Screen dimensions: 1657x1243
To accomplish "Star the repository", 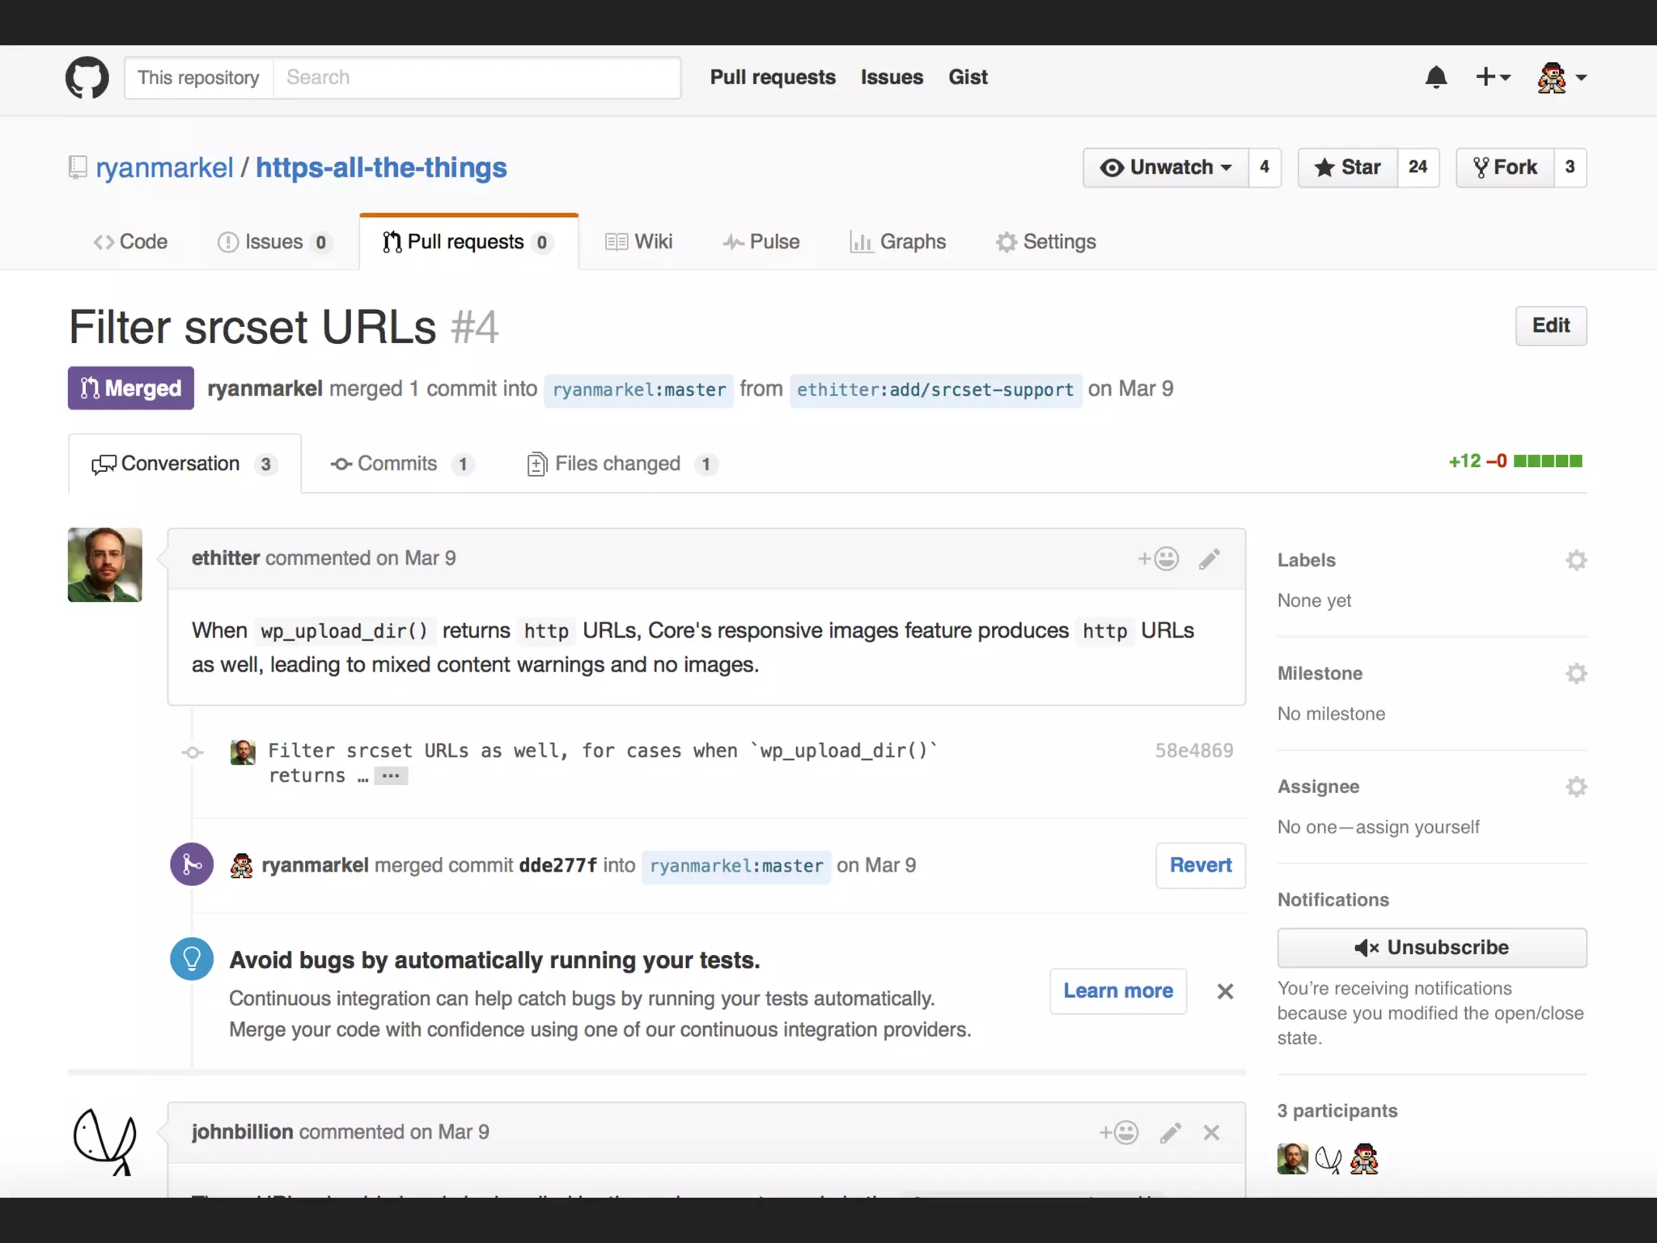I will pos(1348,168).
